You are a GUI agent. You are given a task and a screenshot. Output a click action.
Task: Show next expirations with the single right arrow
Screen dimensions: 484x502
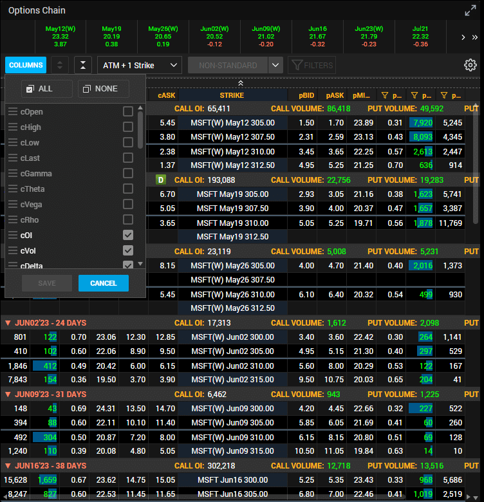463,37
